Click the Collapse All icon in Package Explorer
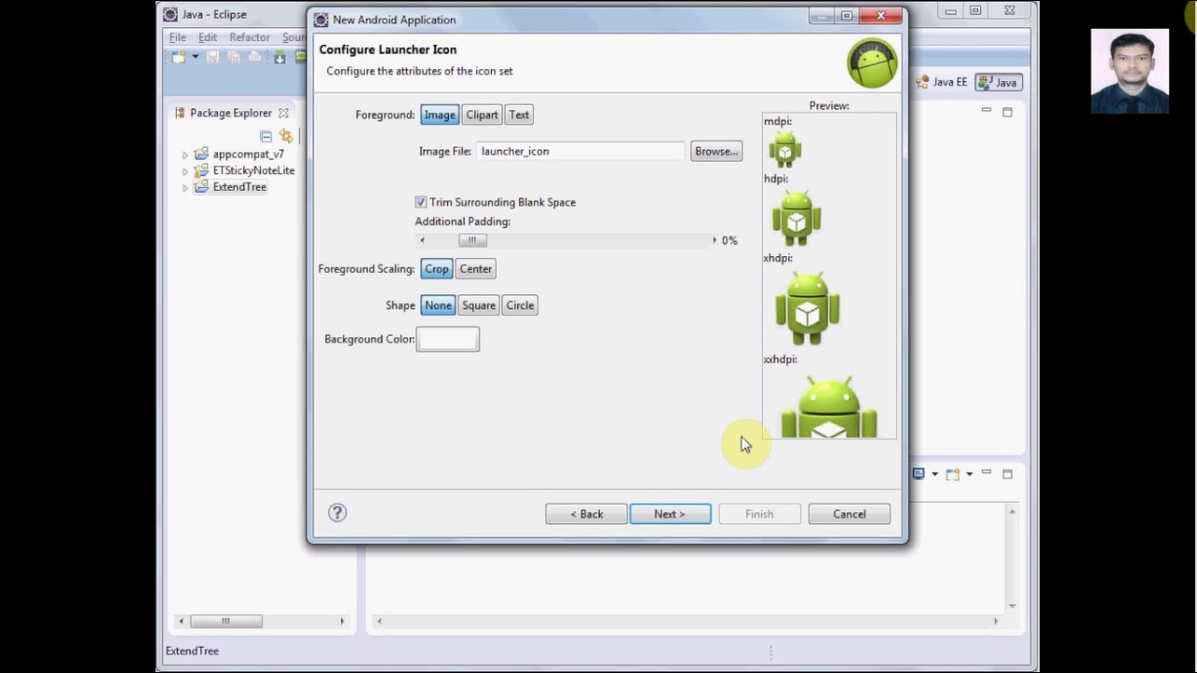Image resolution: width=1197 pixels, height=673 pixels. click(x=266, y=136)
